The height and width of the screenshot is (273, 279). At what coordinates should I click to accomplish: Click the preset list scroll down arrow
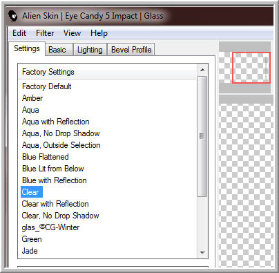pyautogui.click(x=202, y=253)
